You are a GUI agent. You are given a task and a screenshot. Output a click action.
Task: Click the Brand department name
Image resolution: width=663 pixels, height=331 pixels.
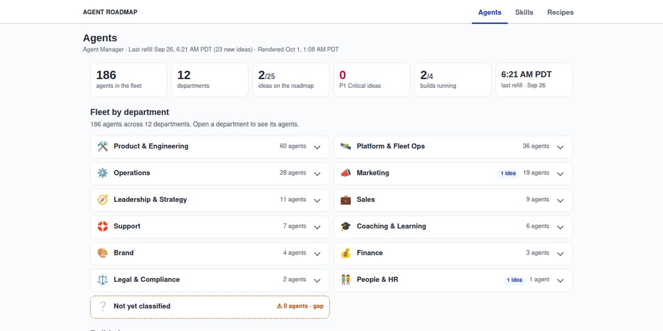pyautogui.click(x=124, y=253)
